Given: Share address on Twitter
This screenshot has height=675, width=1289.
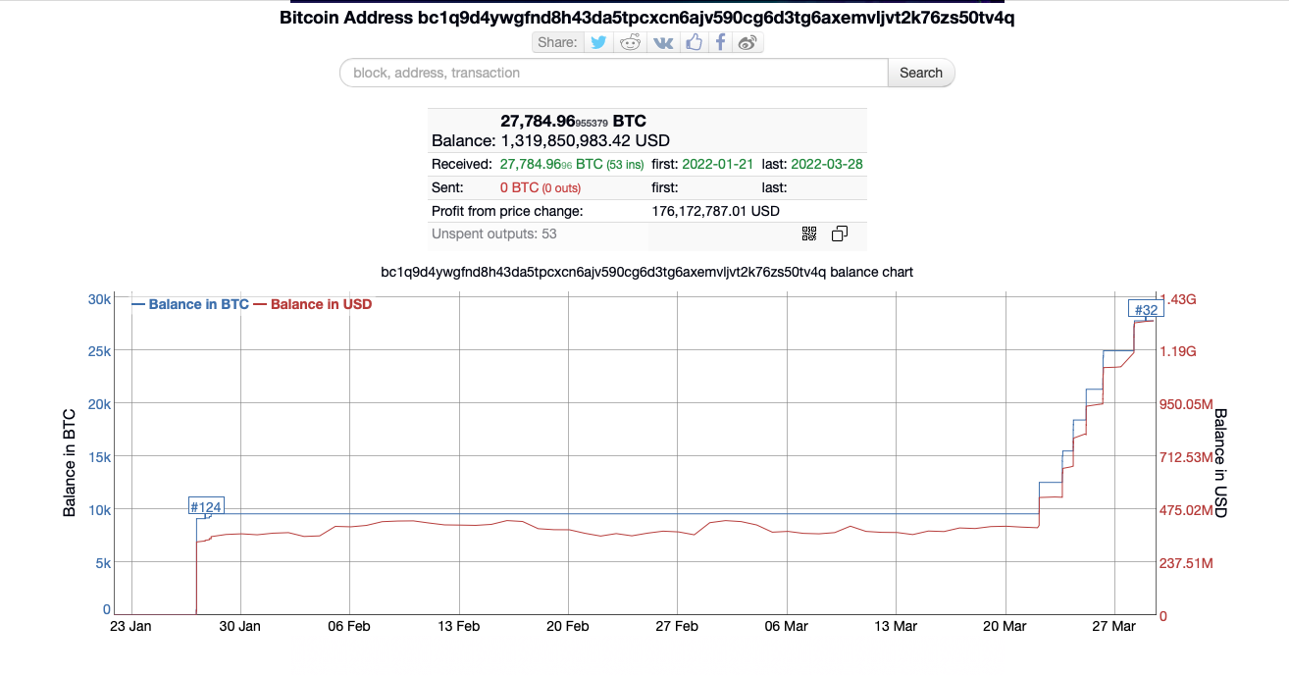Looking at the screenshot, I should [598, 42].
